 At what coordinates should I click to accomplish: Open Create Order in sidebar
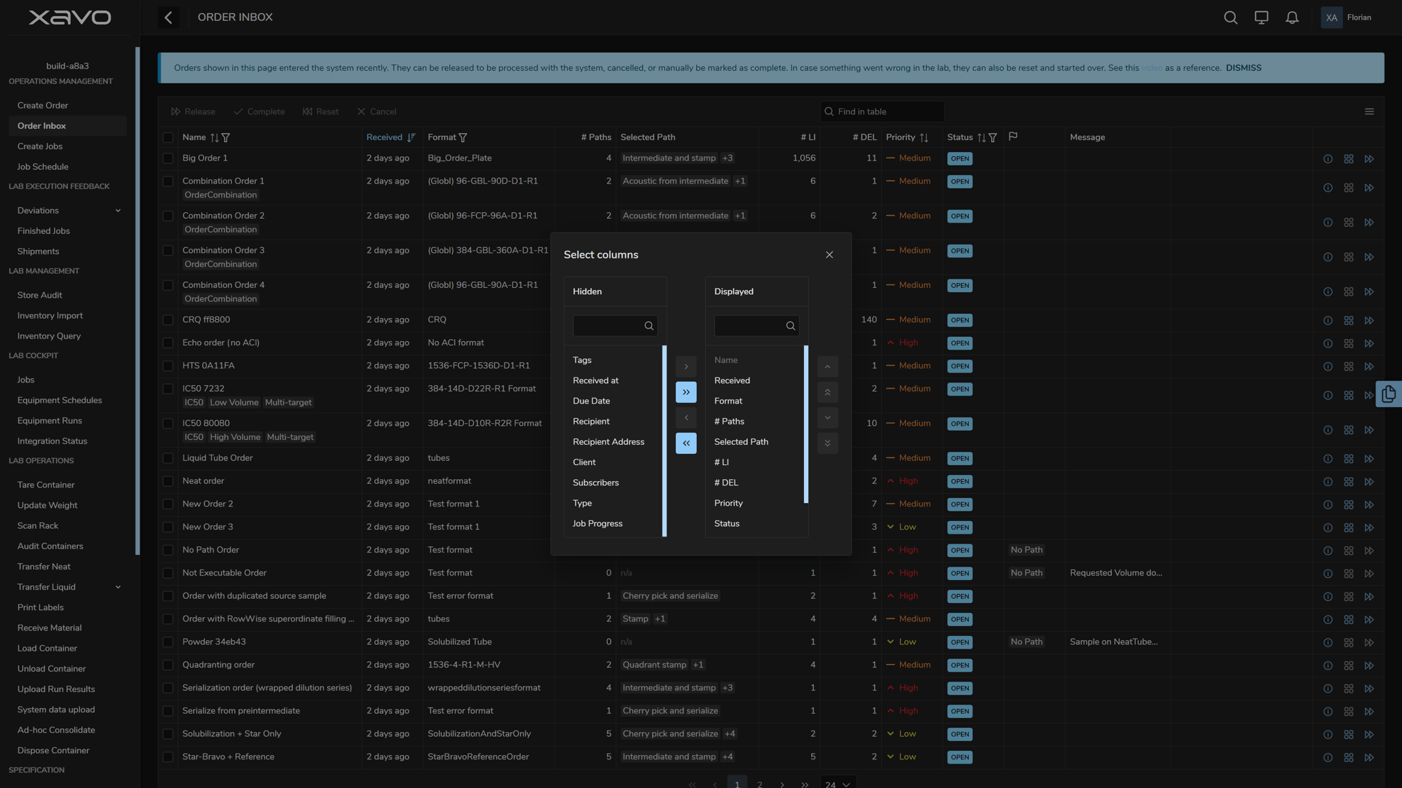pyautogui.click(x=43, y=106)
